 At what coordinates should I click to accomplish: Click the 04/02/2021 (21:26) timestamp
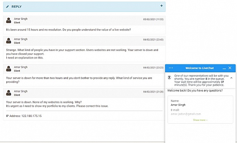coord(153,92)
